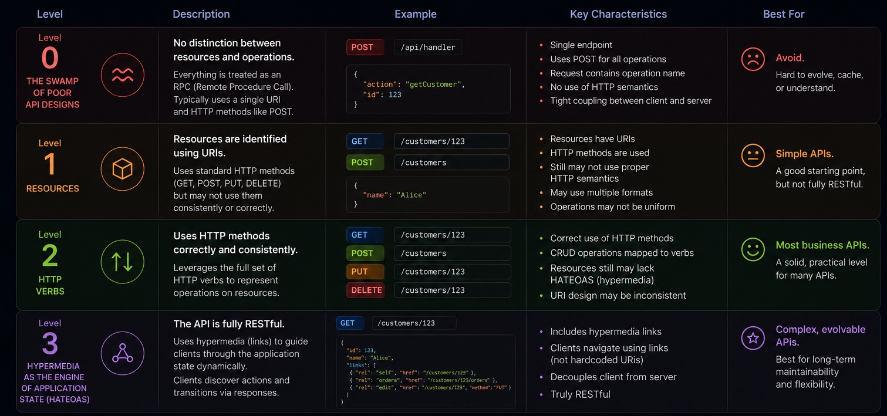Click the getCustomer JSON code block
Screen dimensions: 887x416
pos(429,89)
